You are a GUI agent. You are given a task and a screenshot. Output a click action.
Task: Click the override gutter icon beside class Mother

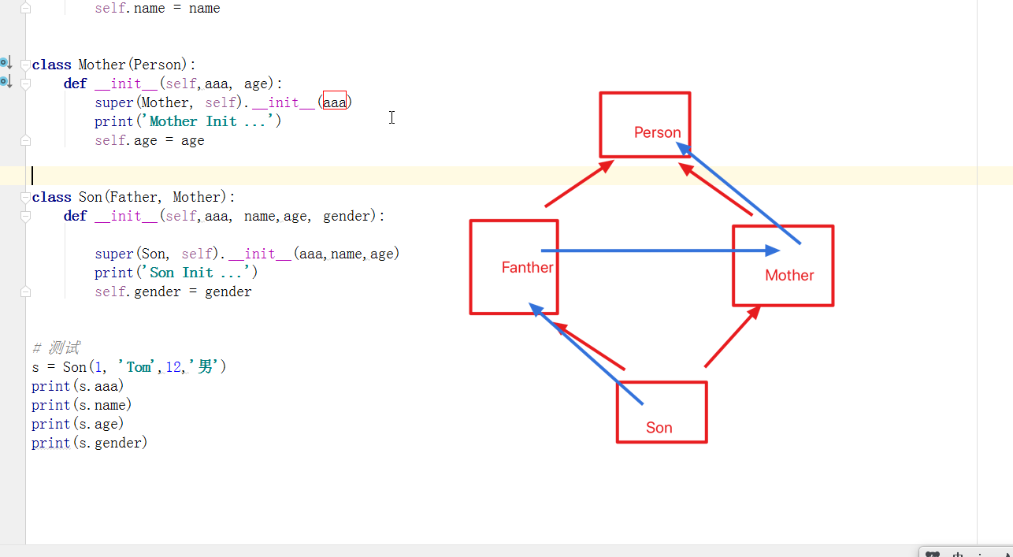6,63
